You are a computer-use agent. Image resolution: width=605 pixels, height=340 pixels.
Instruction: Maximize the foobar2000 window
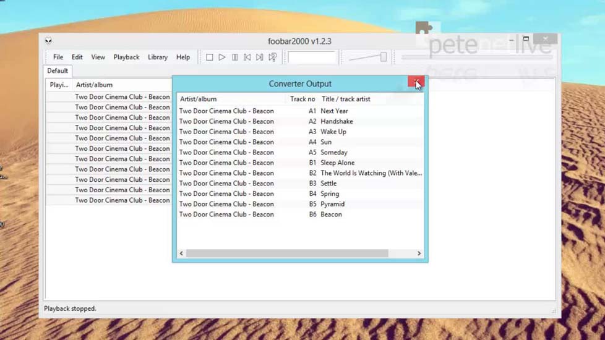pyautogui.click(x=526, y=39)
